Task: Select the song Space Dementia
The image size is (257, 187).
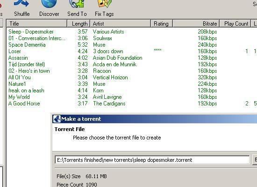Action: click(x=27, y=45)
